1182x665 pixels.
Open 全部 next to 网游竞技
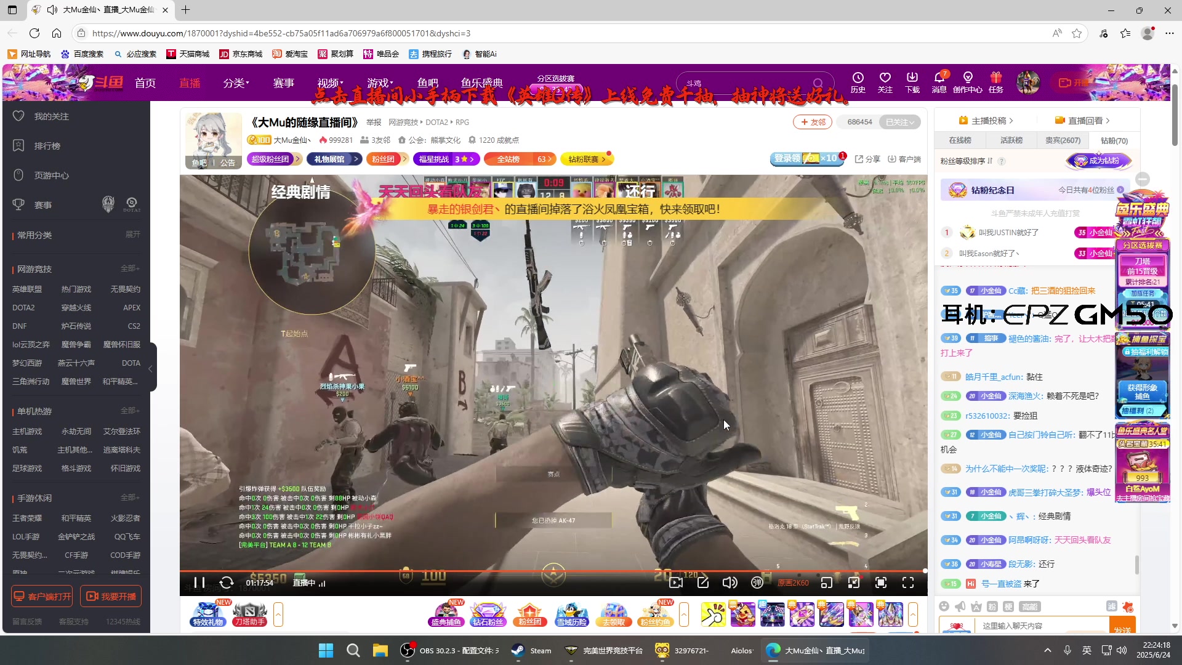130,268
